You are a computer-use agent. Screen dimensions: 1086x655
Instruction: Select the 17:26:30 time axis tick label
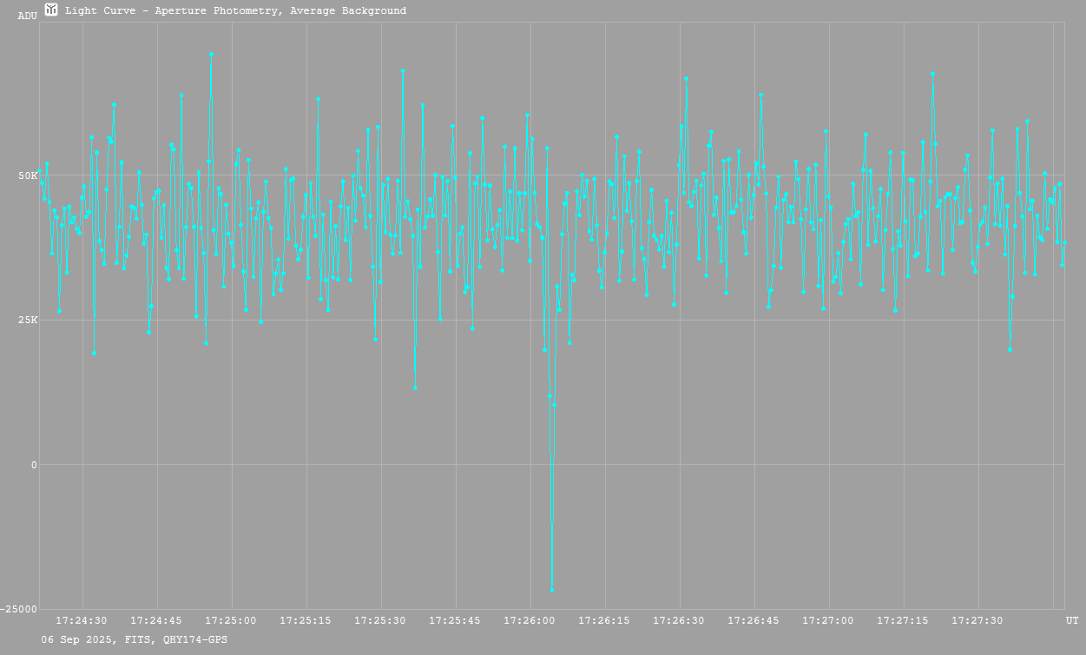tap(679, 620)
